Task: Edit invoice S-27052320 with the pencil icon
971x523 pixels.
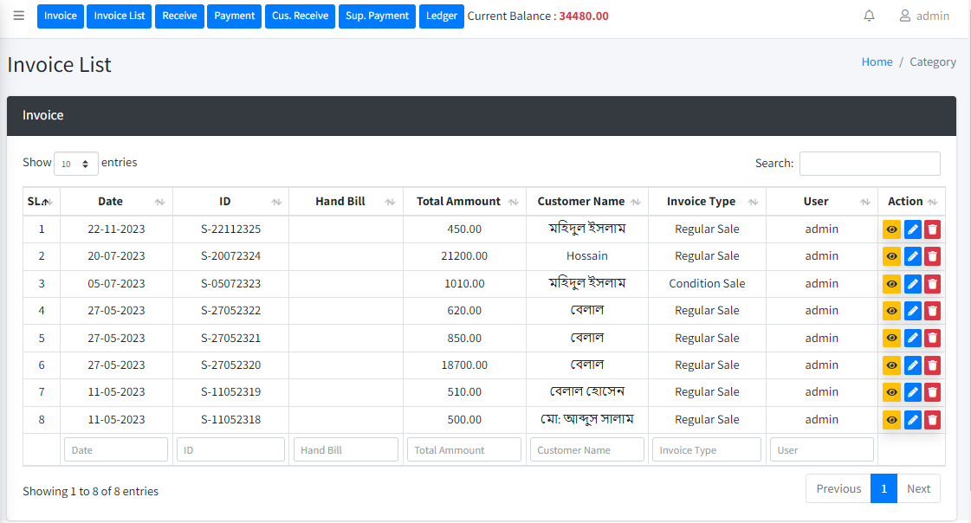Action: coord(912,365)
